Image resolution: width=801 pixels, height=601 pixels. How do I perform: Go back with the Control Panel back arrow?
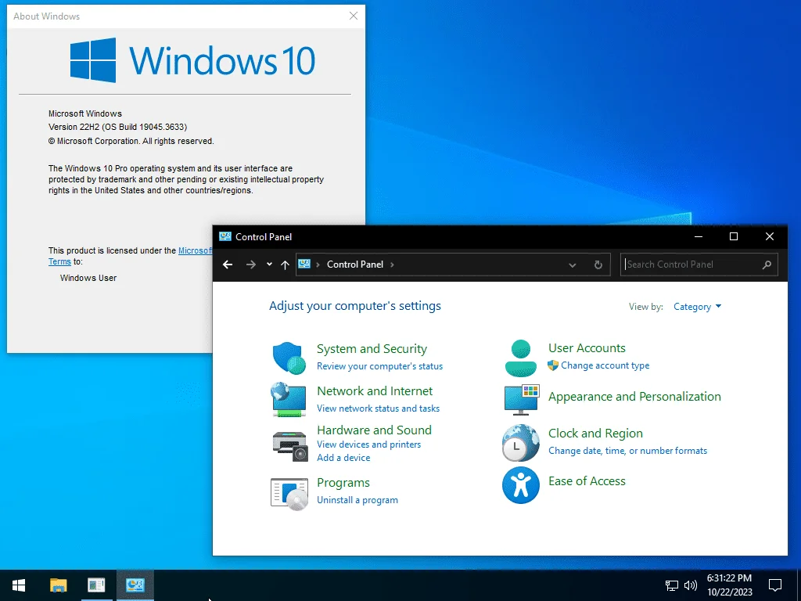228,265
